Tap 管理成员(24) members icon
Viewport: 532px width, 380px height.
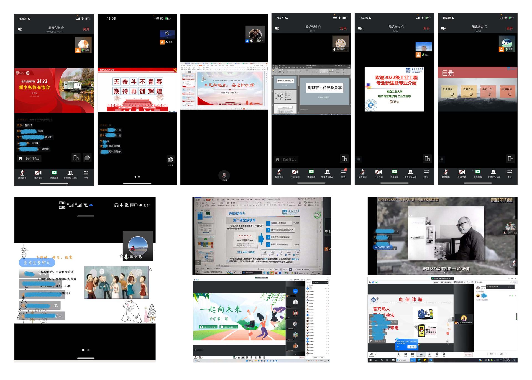click(x=327, y=172)
